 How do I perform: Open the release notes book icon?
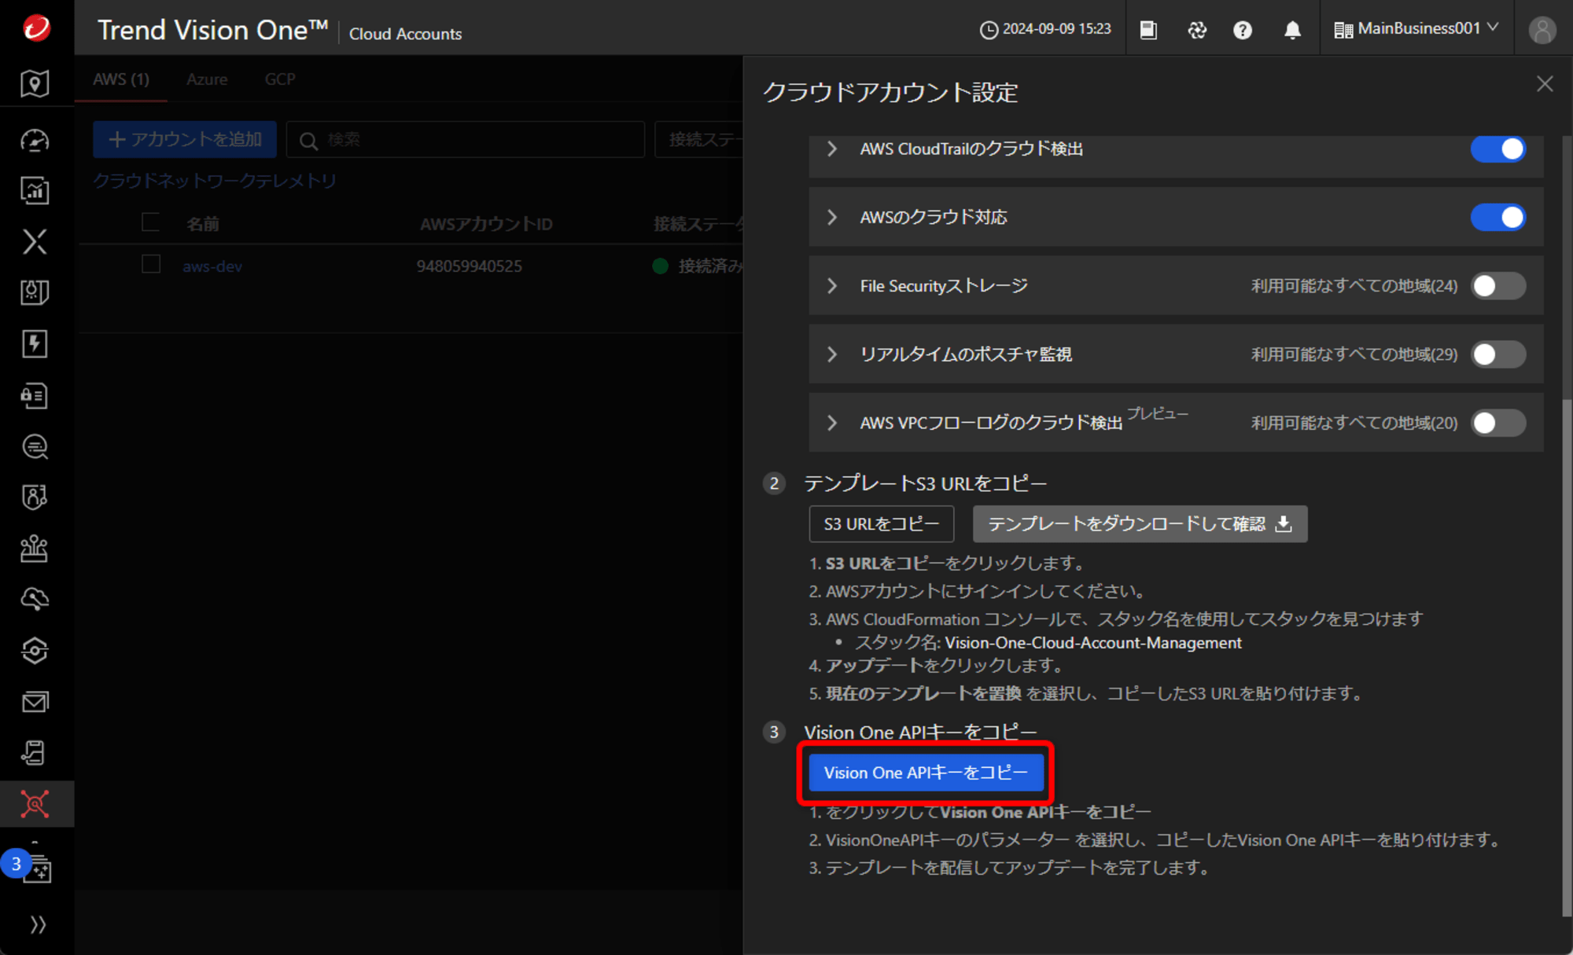1148,30
